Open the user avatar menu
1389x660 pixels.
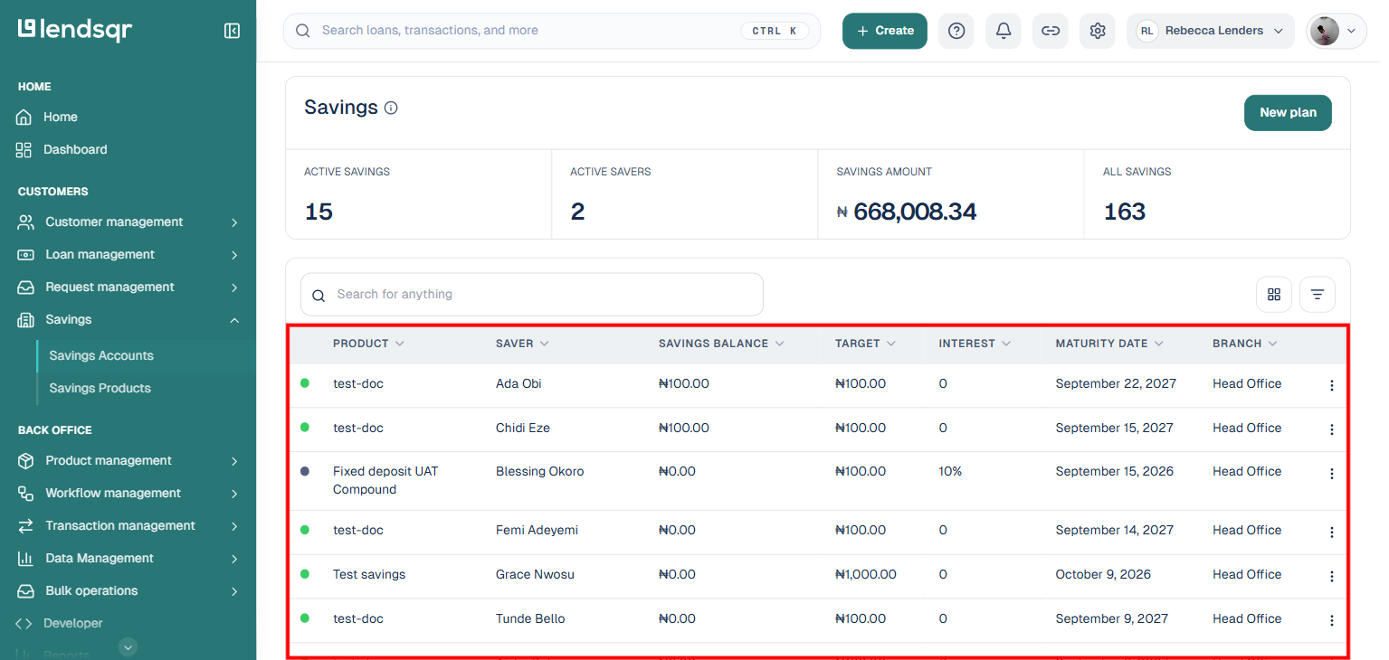[x=1337, y=31]
